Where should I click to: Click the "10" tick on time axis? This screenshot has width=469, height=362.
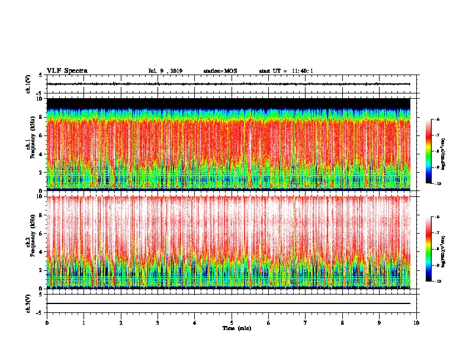click(416, 323)
